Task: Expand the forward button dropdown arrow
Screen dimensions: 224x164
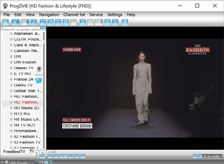Action: tap(28, 22)
